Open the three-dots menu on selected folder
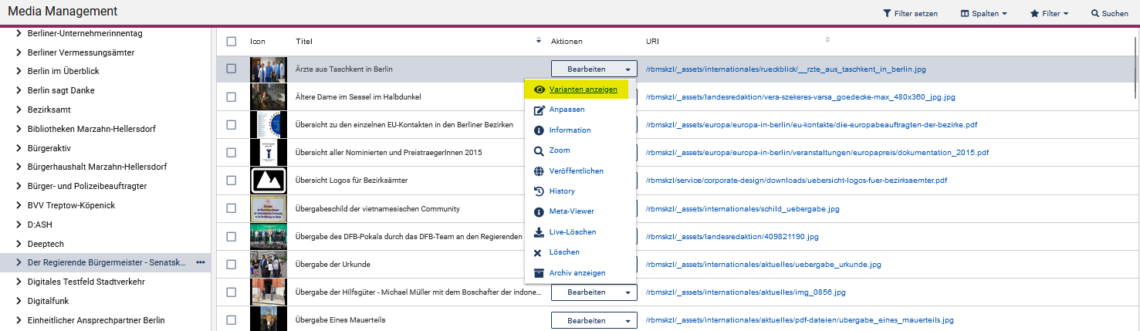Screen dimensions: 1140x331 [x=201, y=262]
